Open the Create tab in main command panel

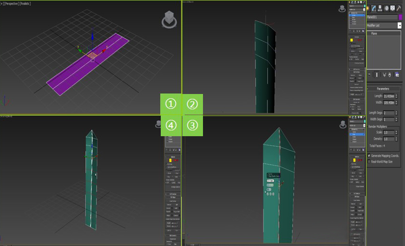[x=368, y=8]
